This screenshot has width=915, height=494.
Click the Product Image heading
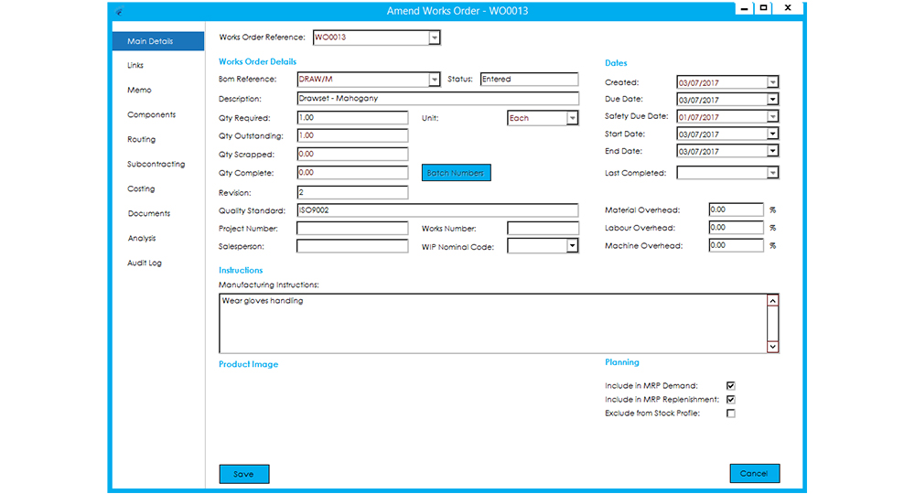point(249,364)
